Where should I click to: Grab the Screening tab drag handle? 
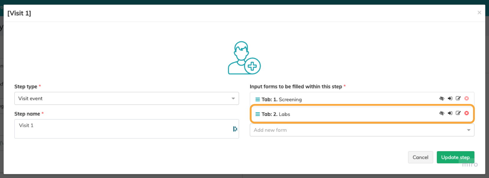coord(258,99)
